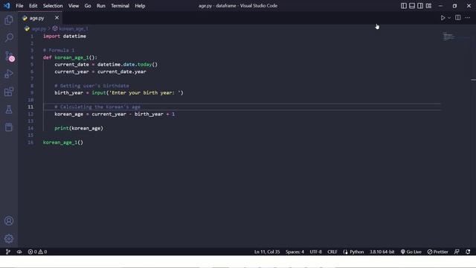Click the minimap code preview
This screenshot has height=268, width=476.
click(448, 36)
